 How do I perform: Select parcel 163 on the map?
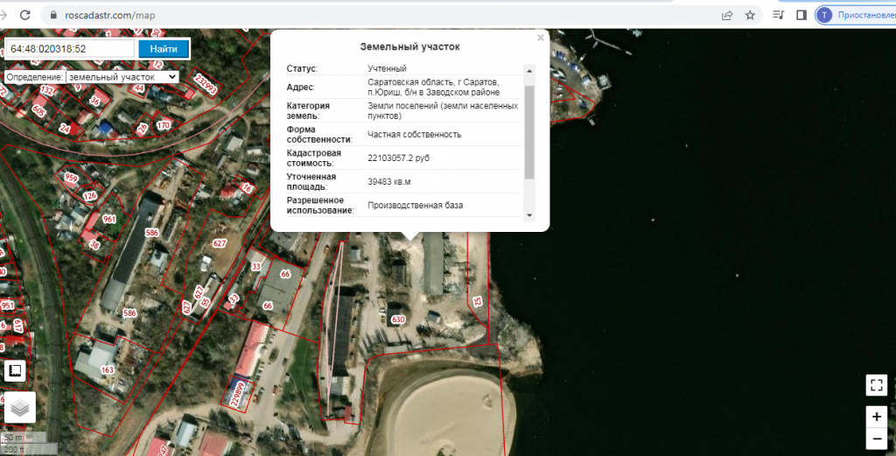coord(108,370)
